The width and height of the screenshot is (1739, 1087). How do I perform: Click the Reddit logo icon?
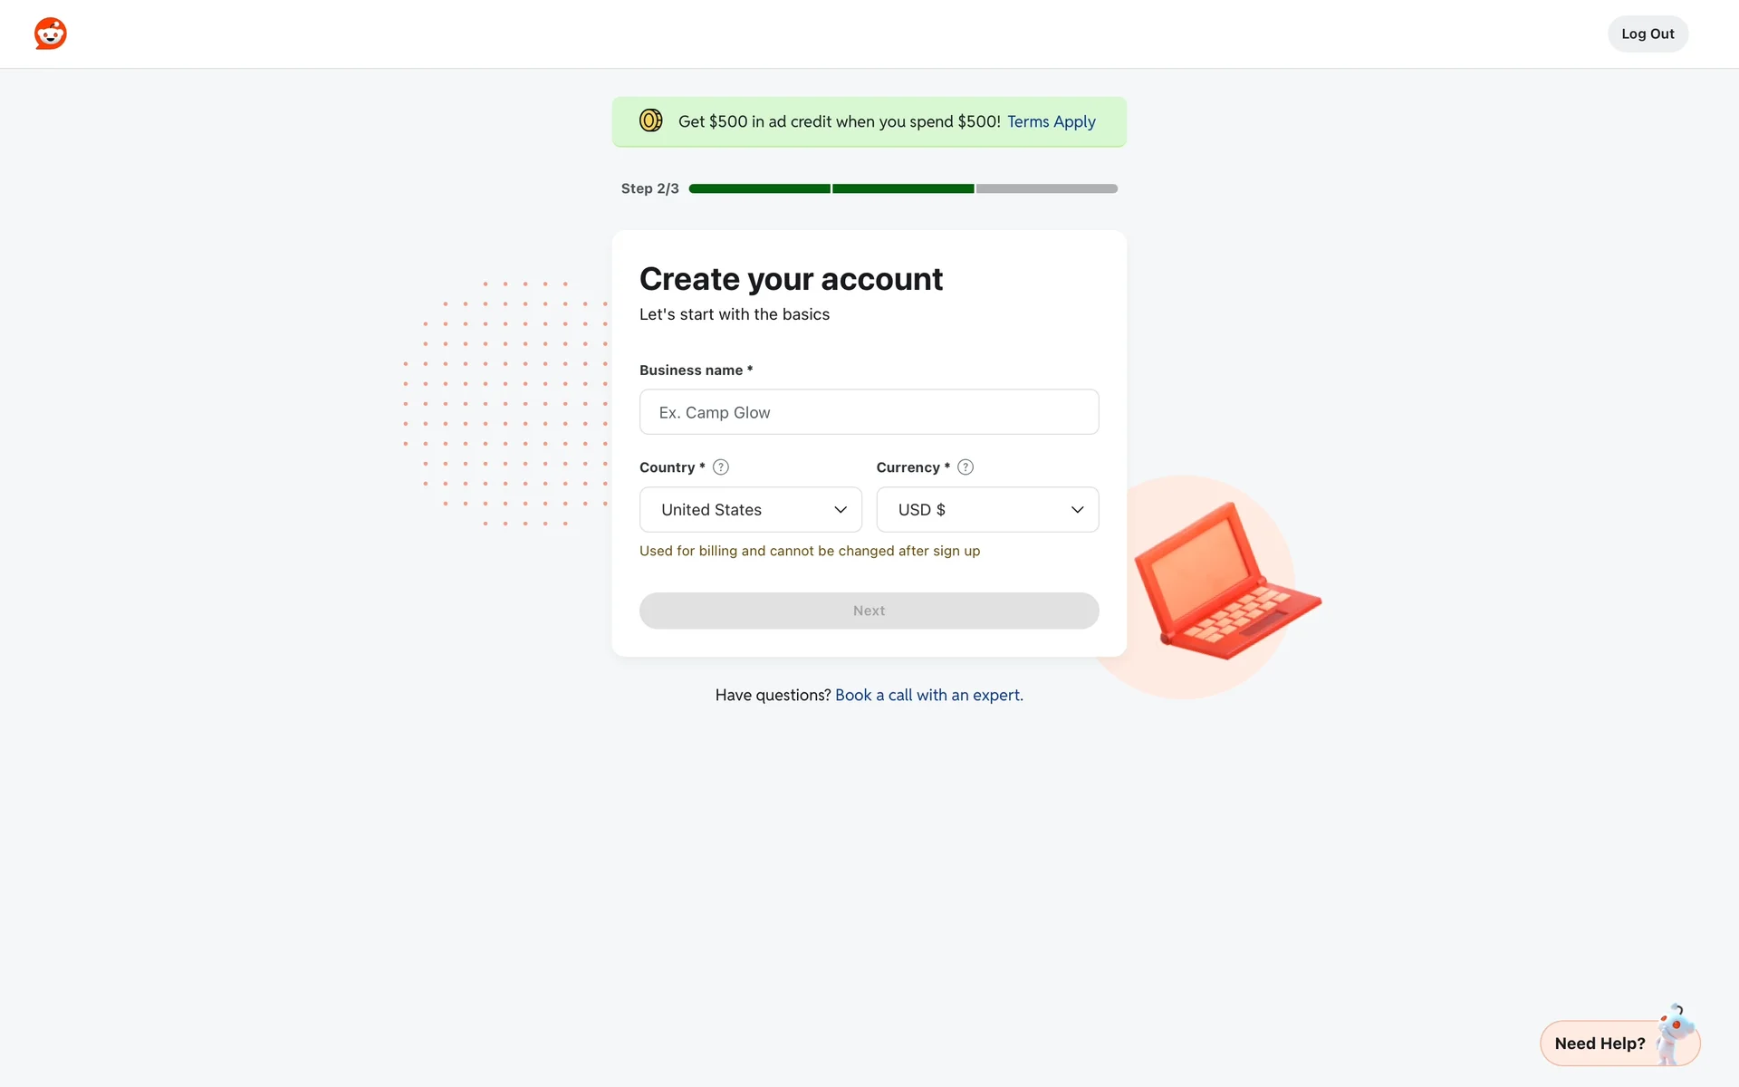51,34
